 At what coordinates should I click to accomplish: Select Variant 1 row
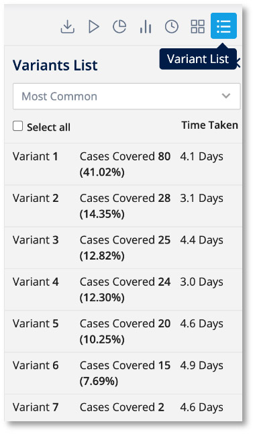[x=123, y=164]
